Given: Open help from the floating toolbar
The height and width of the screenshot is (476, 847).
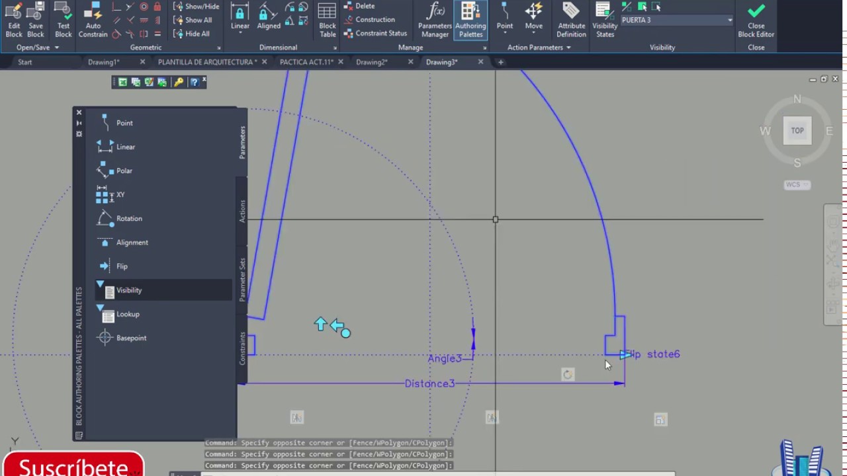Looking at the screenshot, I should point(193,82).
